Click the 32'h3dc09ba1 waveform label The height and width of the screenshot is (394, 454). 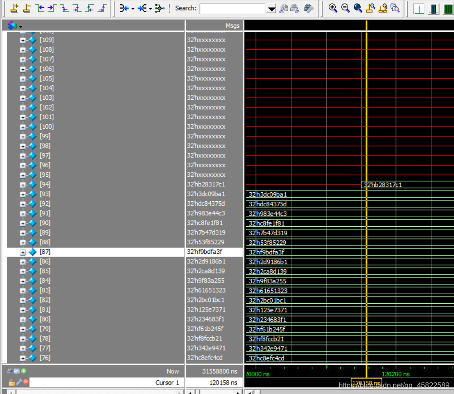tap(268, 195)
